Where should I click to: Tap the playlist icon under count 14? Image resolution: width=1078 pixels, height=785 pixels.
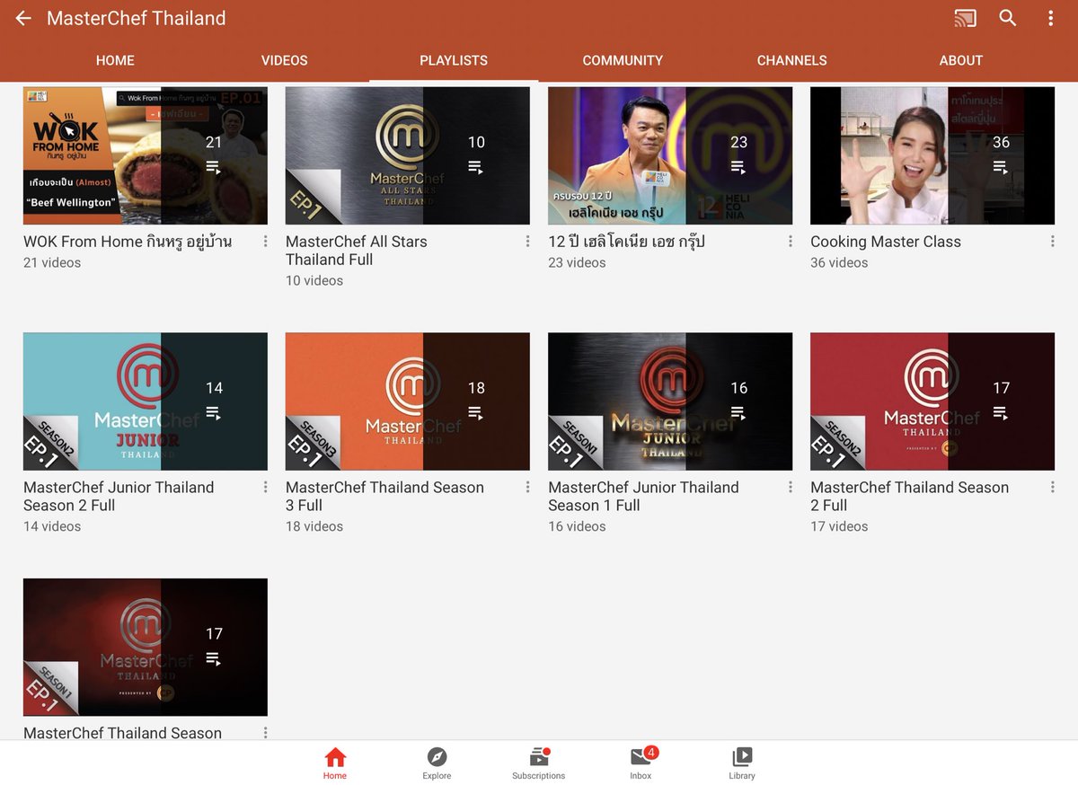coord(214,413)
